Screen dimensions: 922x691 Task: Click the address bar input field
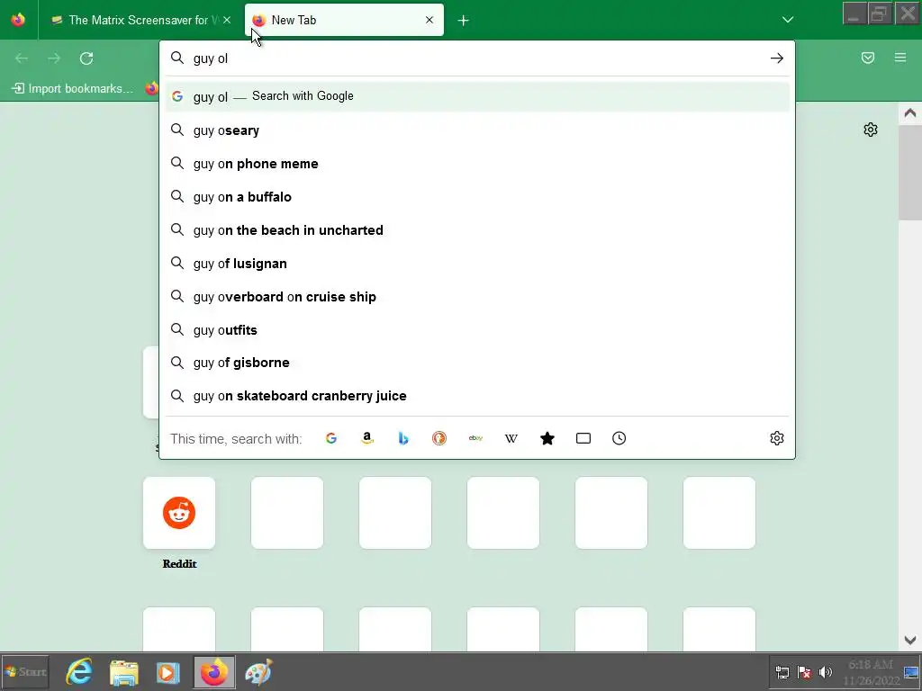coord(476,58)
